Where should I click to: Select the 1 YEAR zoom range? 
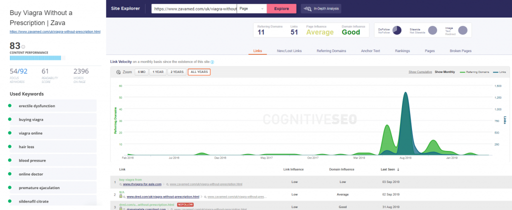click(157, 72)
